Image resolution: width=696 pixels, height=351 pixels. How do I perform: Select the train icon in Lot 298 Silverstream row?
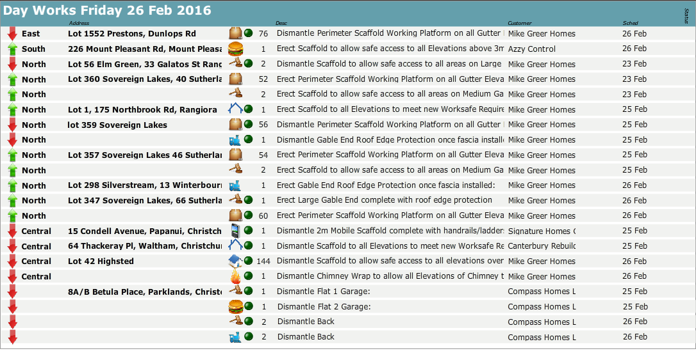(x=235, y=185)
